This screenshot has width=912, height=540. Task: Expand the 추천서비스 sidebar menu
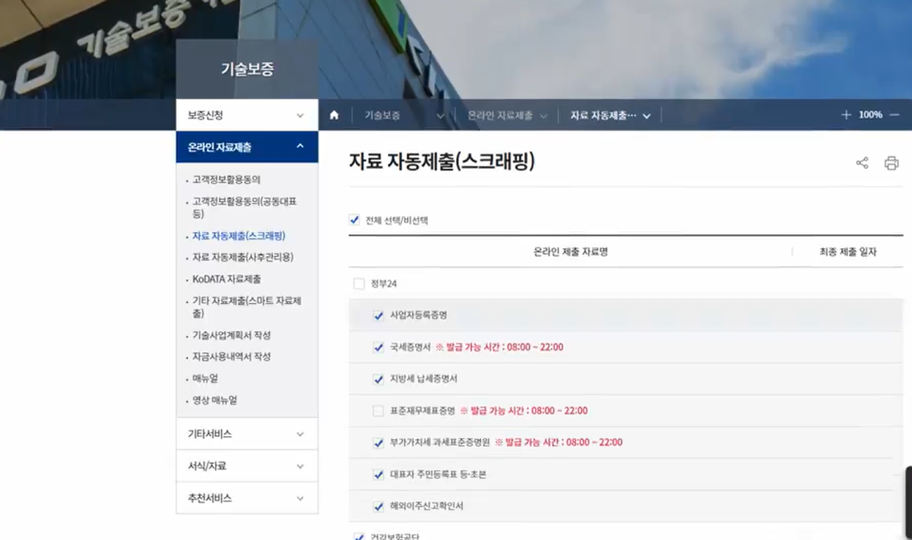[246, 498]
